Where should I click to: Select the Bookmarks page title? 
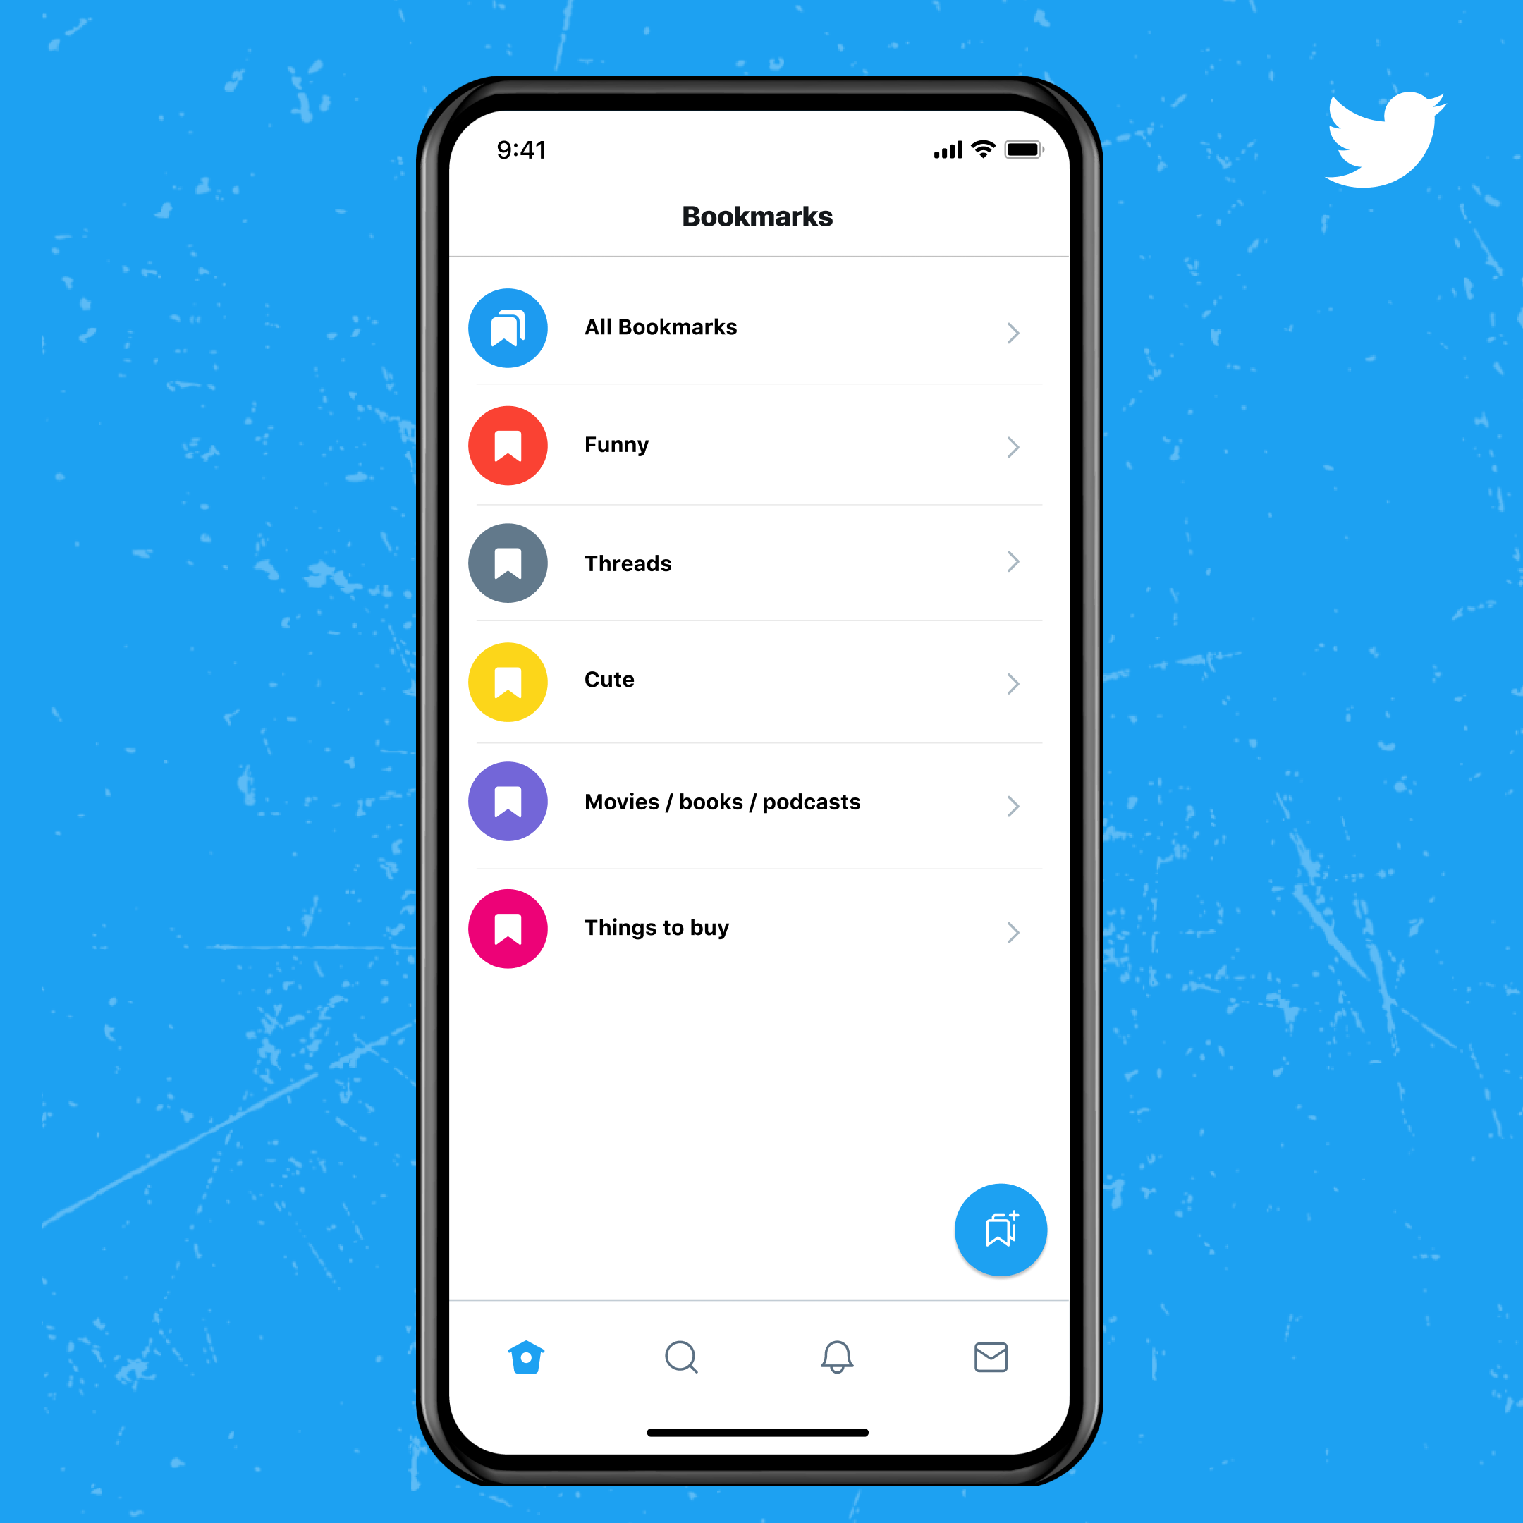(761, 215)
